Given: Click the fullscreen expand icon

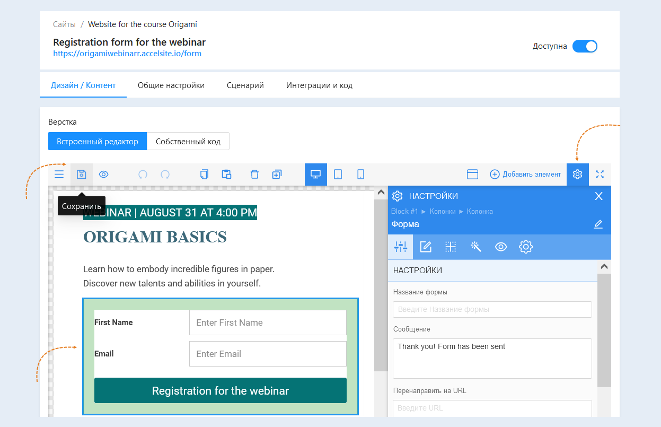Looking at the screenshot, I should pyautogui.click(x=600, y=175).
